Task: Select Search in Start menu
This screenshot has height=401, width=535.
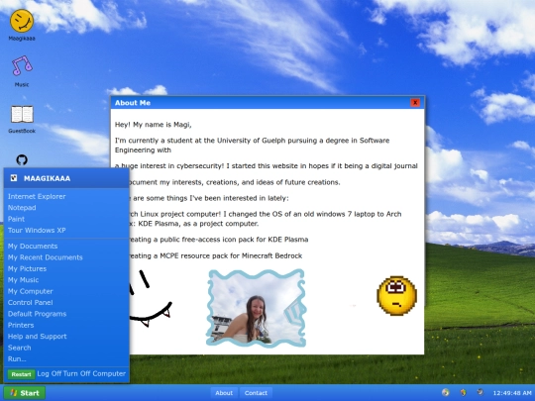Action: [x=20, y=348]
